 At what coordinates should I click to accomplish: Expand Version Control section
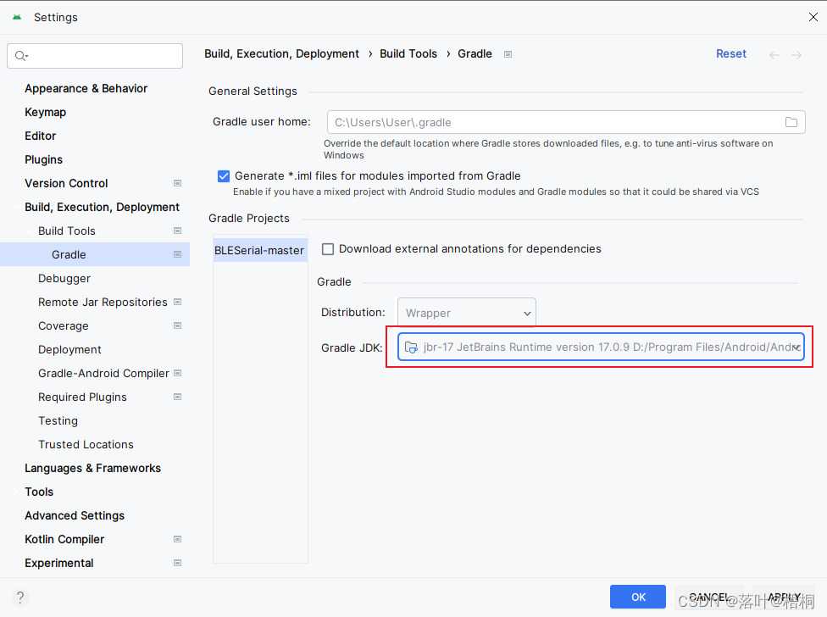15,184
